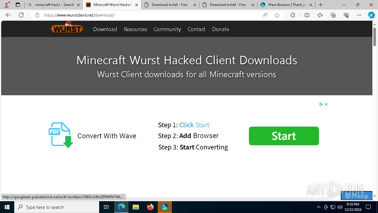Viewport: 378px width, 213px height.
Task: Close the Wave Browser tab
Action: click(x=311, y=5)
